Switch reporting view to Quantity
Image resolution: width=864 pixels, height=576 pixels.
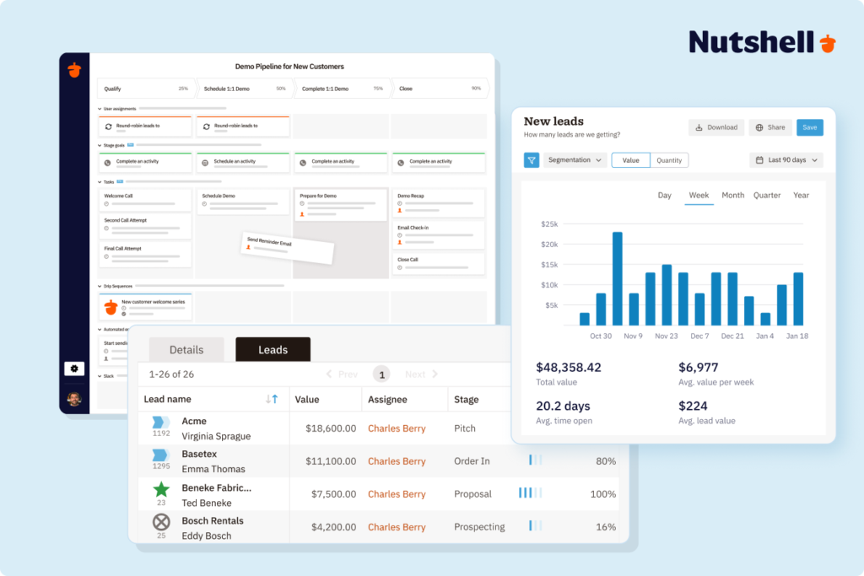[669, 159]
